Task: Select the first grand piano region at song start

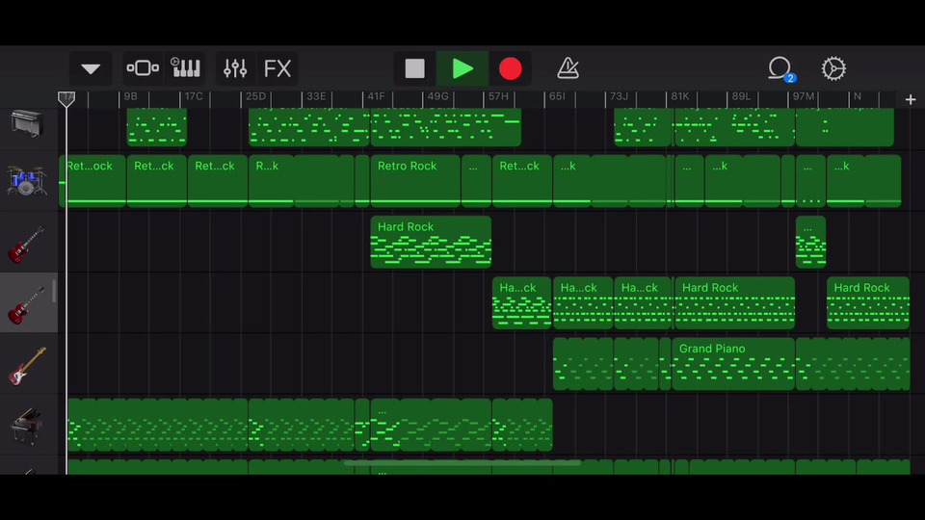Action: pyautogui.click(x=157, y=425)
